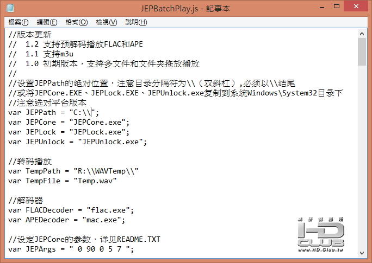Open the 檔案(F) menu
372x263 pixels.
(18, 22)
